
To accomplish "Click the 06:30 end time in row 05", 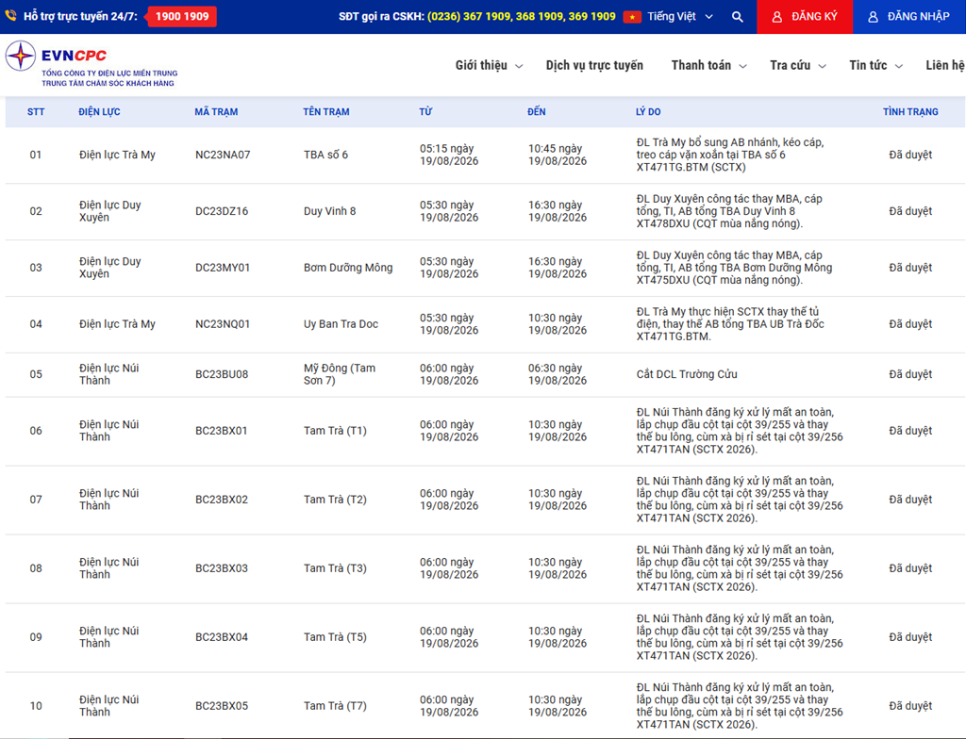I will tap(558, 374).
